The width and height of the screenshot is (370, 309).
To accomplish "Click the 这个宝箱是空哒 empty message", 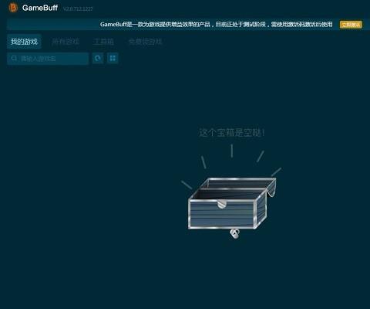I will click(x=231, y=133).
